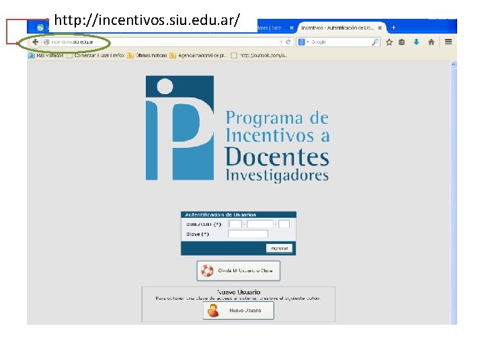Open the Más visitados bookmark
The image size is (484, 363).
[46, 56]
